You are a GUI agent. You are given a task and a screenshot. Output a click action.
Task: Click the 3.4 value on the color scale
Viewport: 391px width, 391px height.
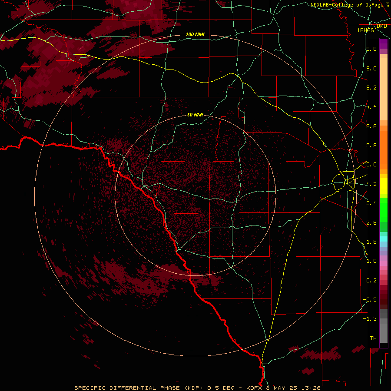coord(371,203)
